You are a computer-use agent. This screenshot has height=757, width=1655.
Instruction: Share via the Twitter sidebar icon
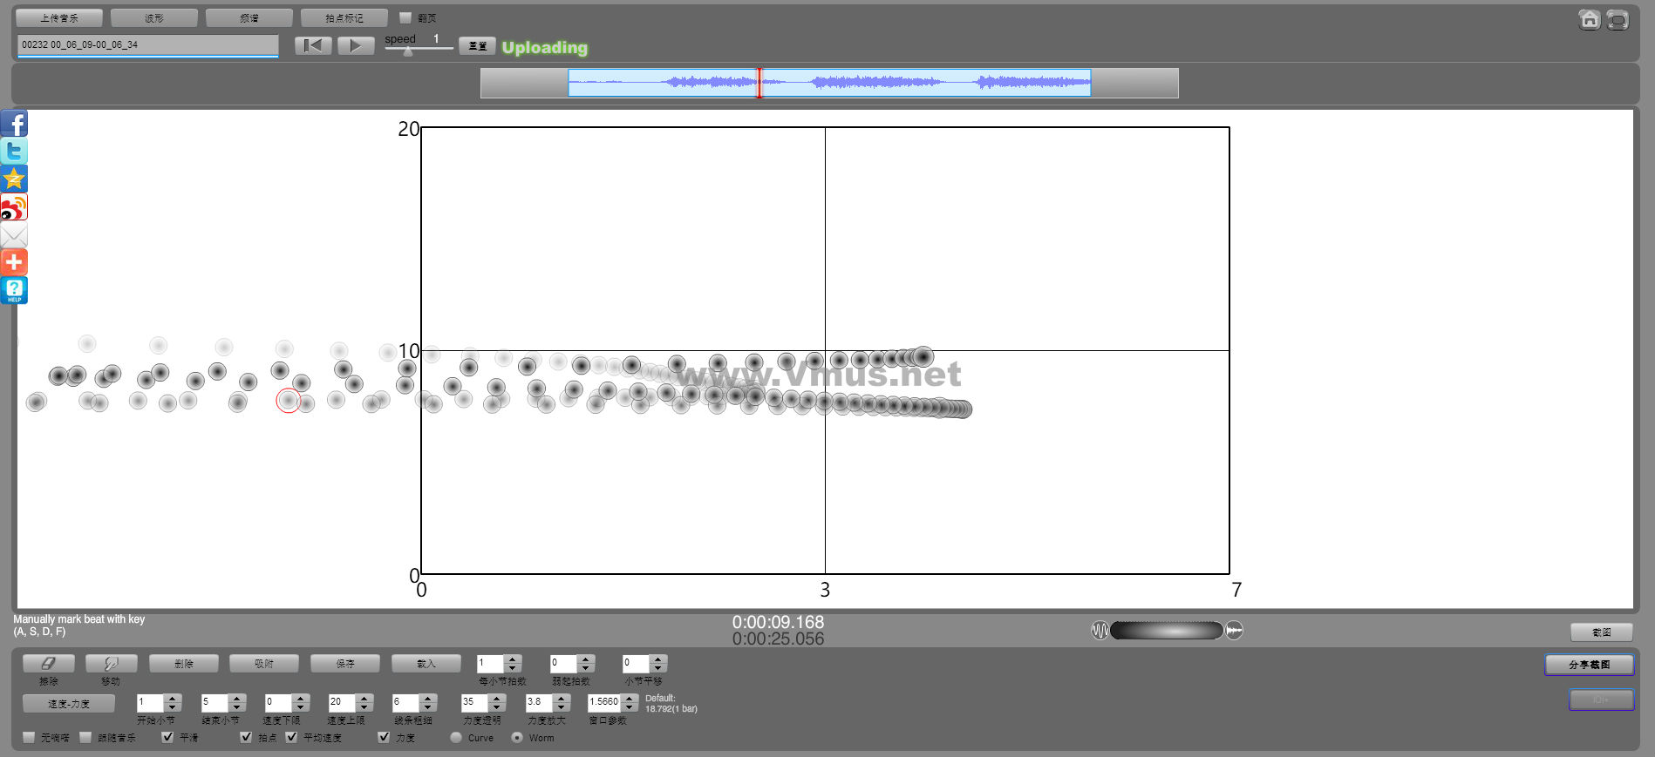[x=14, y=152]
